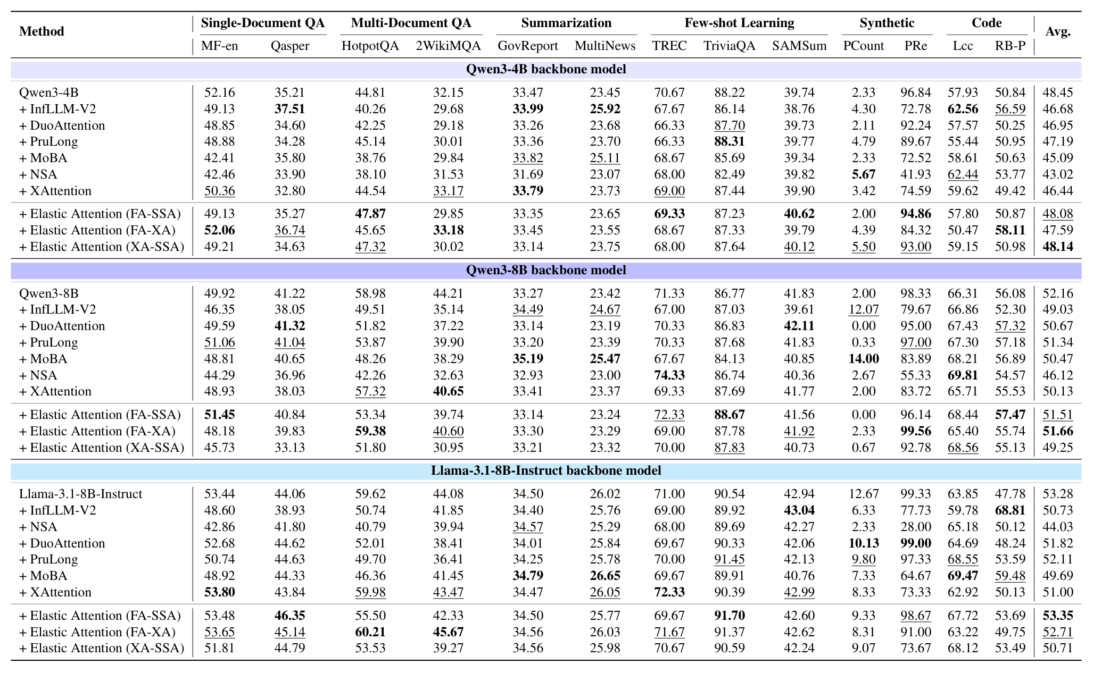Click the Qasper column label

(290, 46)
